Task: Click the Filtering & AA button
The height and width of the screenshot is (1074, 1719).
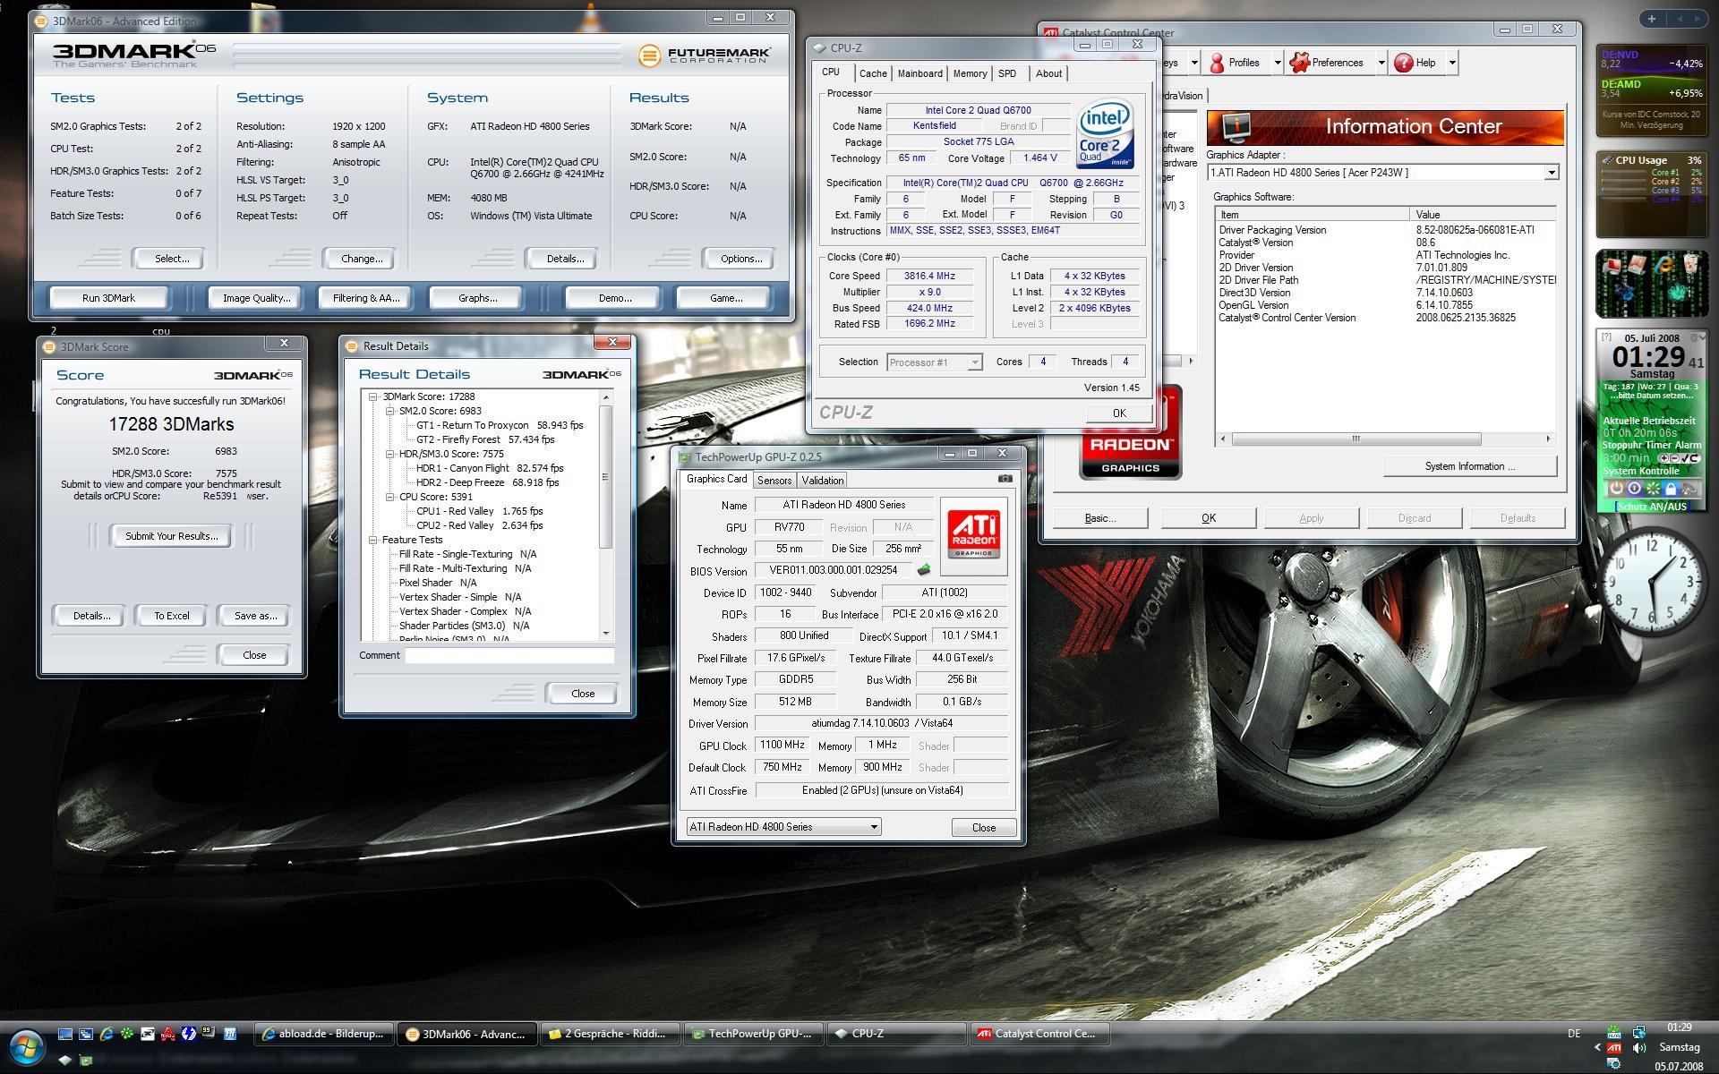Action: point(365,298)
